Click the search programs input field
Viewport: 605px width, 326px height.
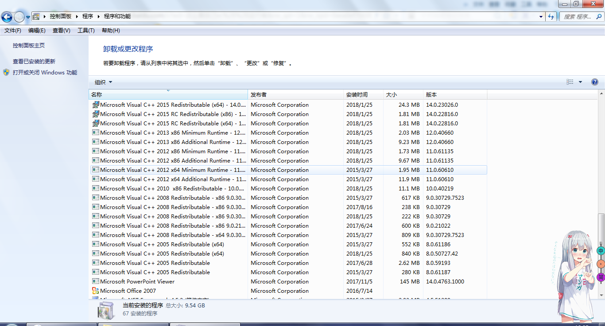point(581,16)
